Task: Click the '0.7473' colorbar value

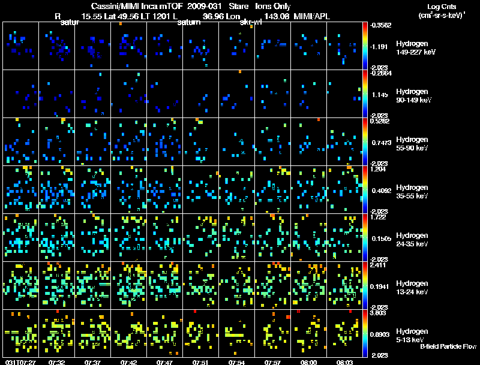Action: [x=382, y=143]
